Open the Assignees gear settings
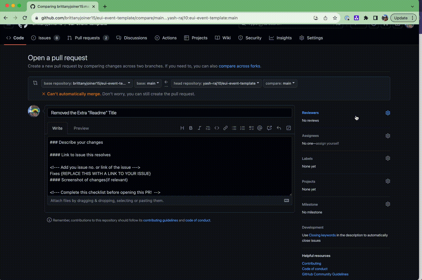The width and height of the screenshot is (422, 280). pos(388,136)
